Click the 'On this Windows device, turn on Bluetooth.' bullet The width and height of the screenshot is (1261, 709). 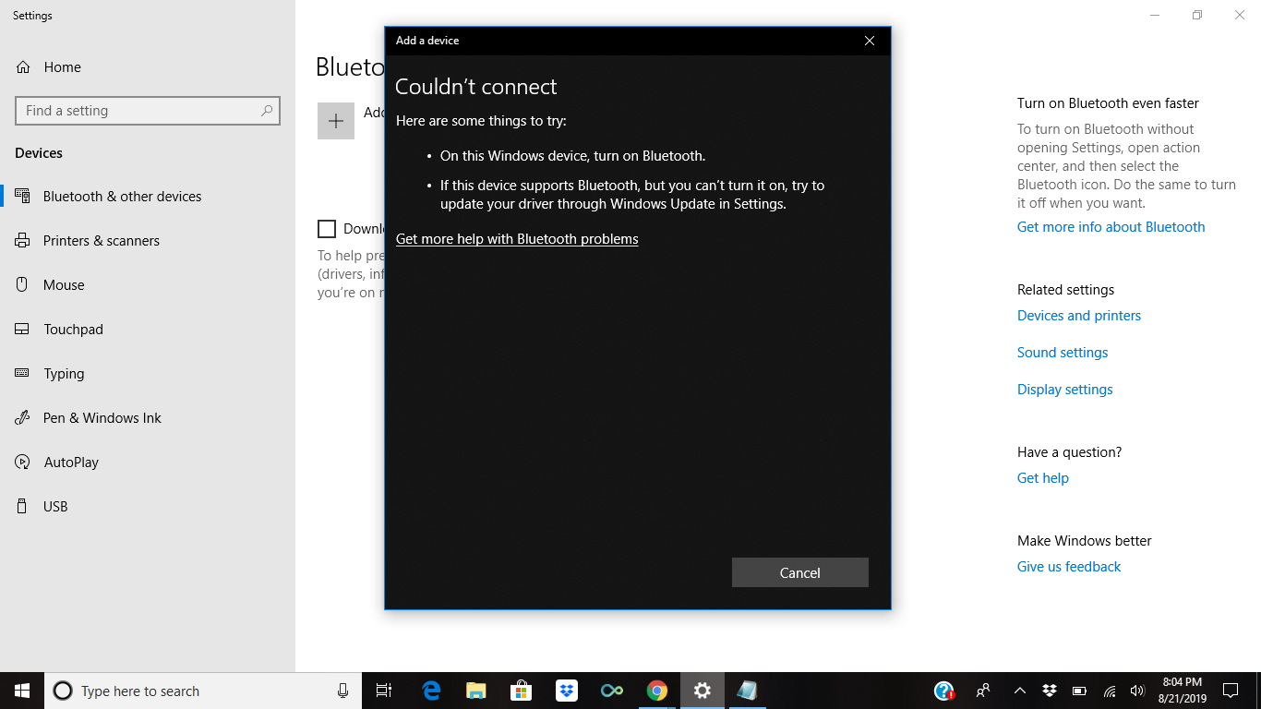572,156
